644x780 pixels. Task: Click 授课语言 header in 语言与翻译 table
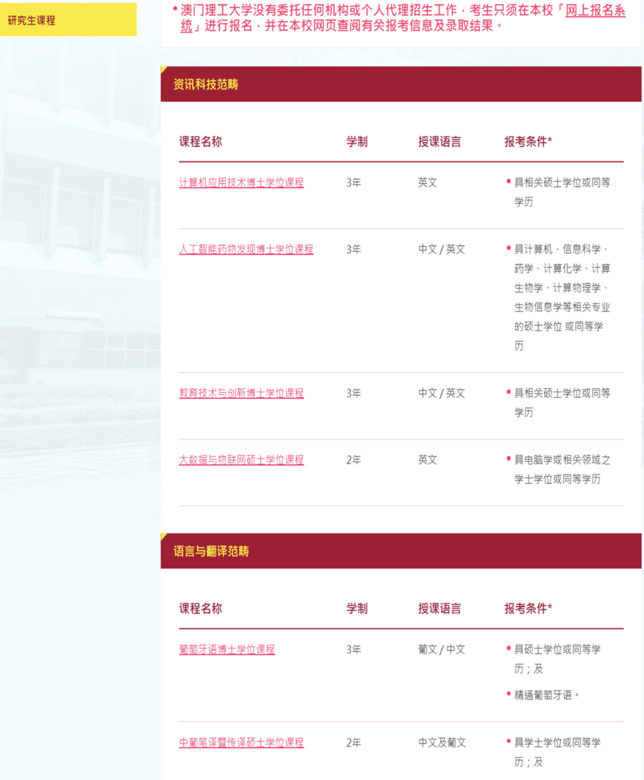[x=439, y=608]
